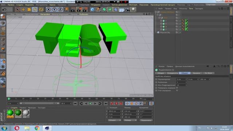Open the 'Размер' dropdown in Coordinates panel
The image size is (233, 131).
[x=130, y=120]
